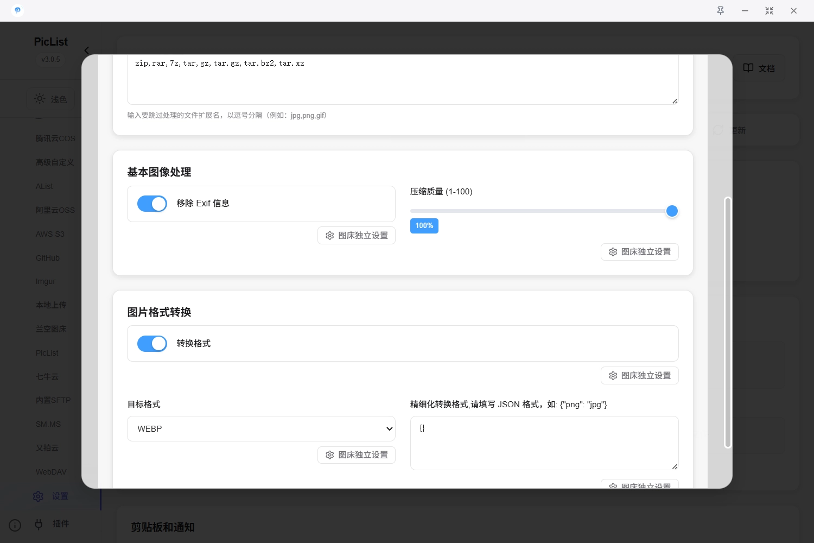Select GitHub in the sidebar list
Image resolution: width=814 pixels, height=543 pixels.
click(x=48, y=258)
